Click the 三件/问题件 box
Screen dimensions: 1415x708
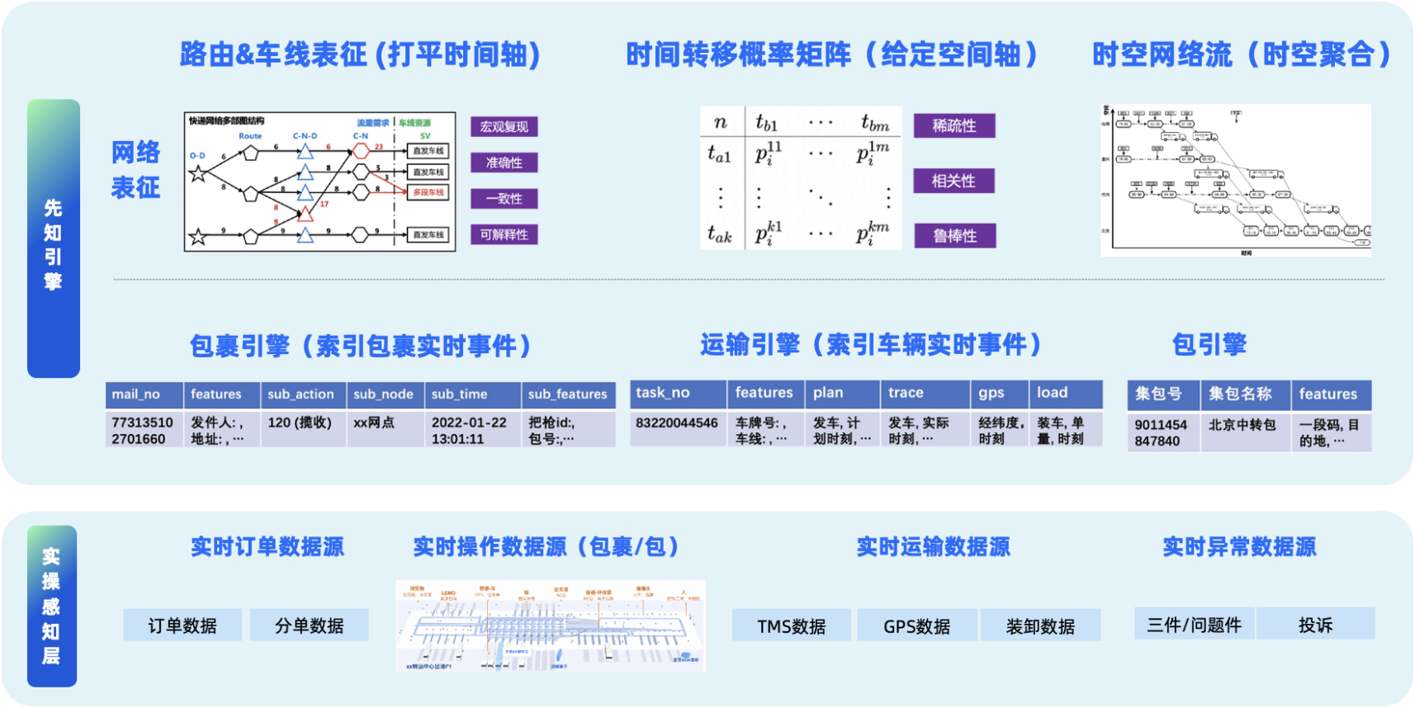click(1194, 624)
